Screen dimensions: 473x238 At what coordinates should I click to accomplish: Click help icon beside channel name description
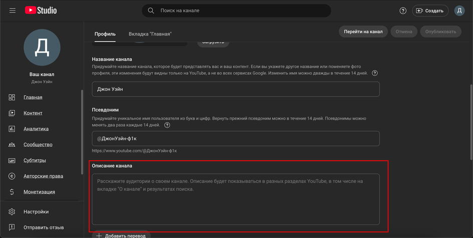click(375, 73)
